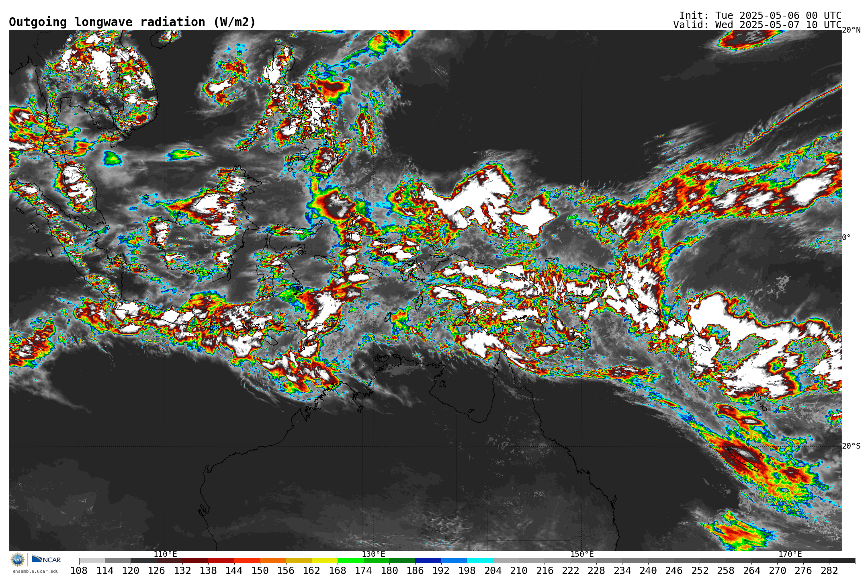Click the 282 colorbar value label
The image size is (868, 576).
coord(829,570)
